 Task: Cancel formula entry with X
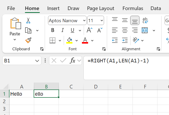[x=54, y=61]
